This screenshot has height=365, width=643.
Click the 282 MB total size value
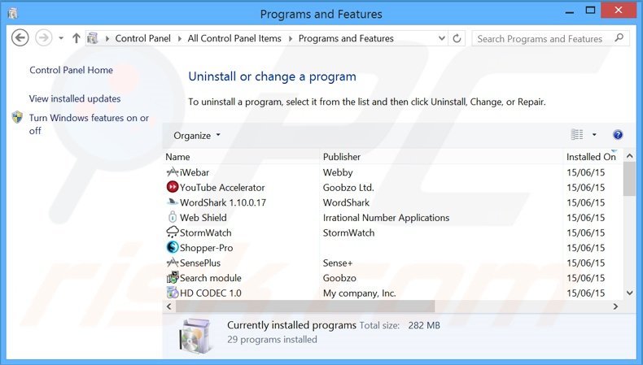click(x=424, y=325)
